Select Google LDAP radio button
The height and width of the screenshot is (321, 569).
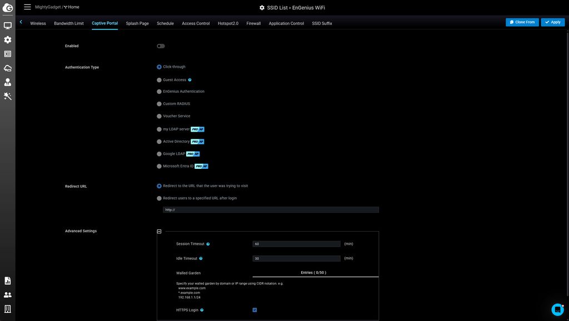click(x=159, y=154)
